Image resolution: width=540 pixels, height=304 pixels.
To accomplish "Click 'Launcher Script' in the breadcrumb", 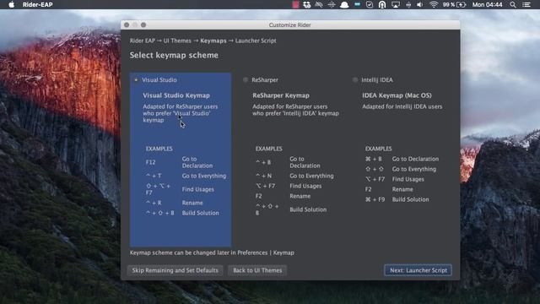I will click(256, 41).
